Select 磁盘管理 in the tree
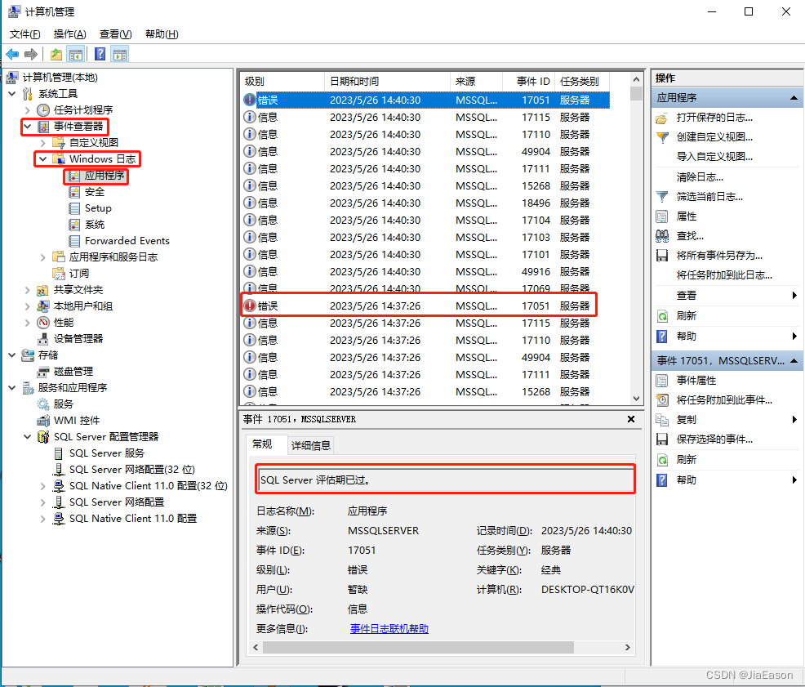This screenshot has width=805, height=687. point(73,372)
